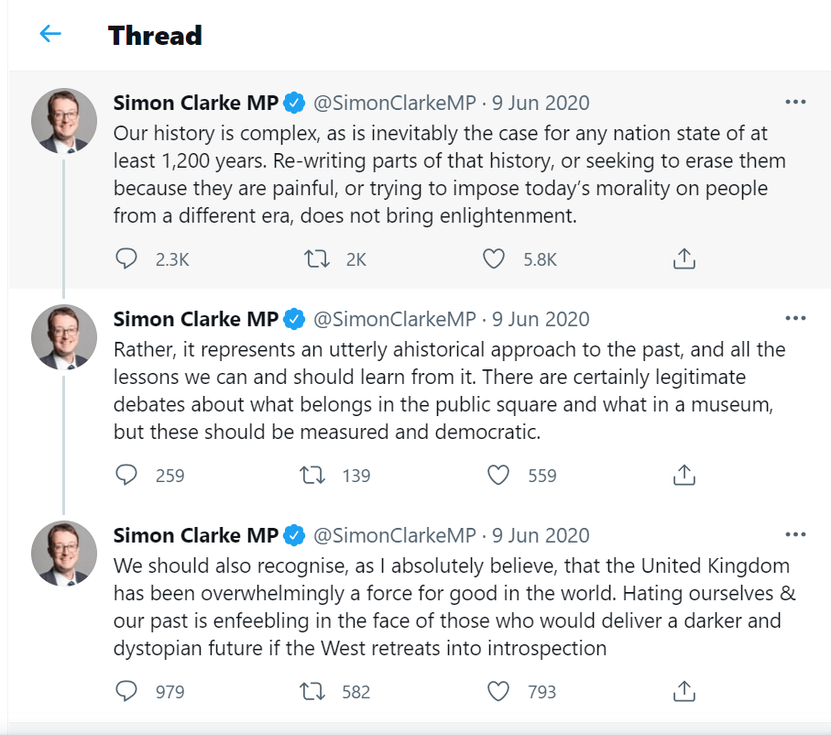Open Simon Clarke MP profile name on first tweet

point(195,103)
